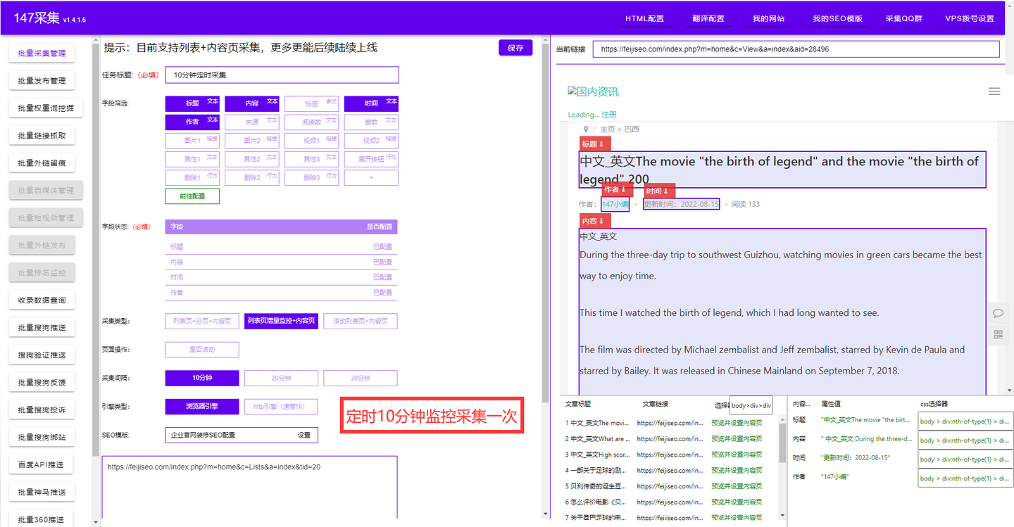Click the 保存 button
This screenshot has height=527, width=1014.
(x=515, y=47)
